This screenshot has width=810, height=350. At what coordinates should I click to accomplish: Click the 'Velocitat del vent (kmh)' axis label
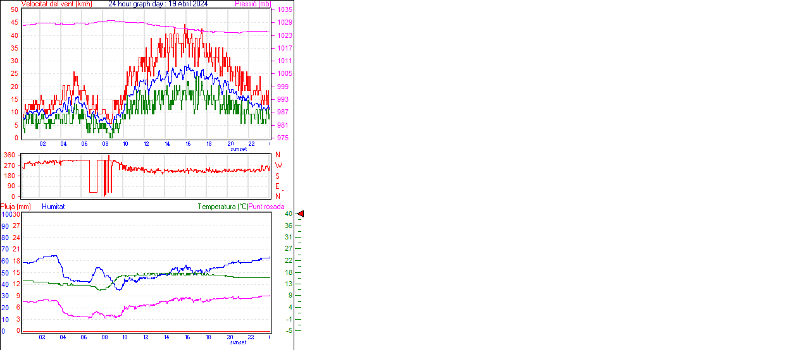56,4
